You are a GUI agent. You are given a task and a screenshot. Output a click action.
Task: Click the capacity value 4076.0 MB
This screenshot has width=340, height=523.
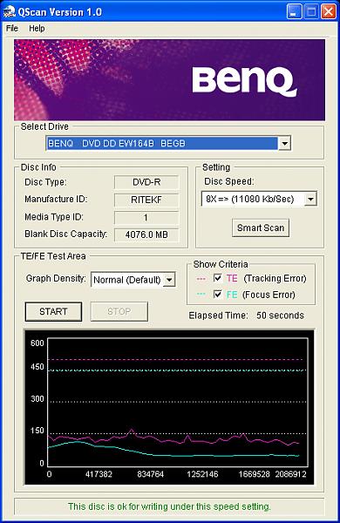[x=146, y=234]
